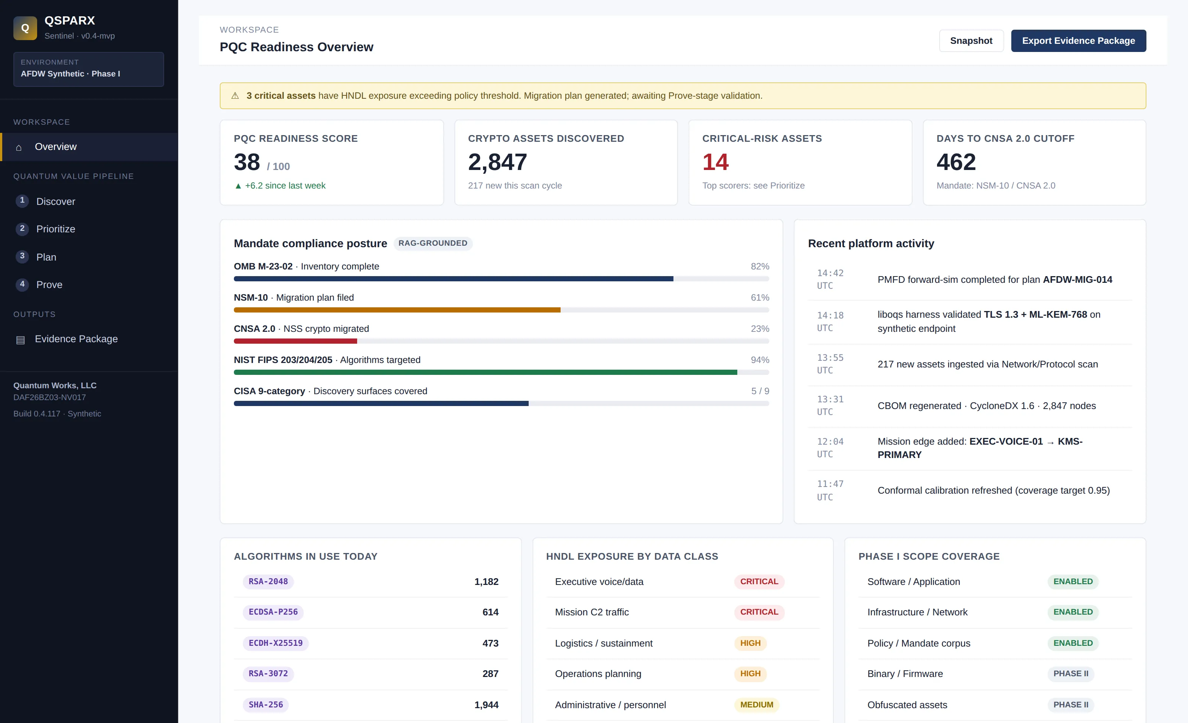1188x723 pixels.
Task: Click the AFDW-MIG-014 plan reference
Action: 1077,279
